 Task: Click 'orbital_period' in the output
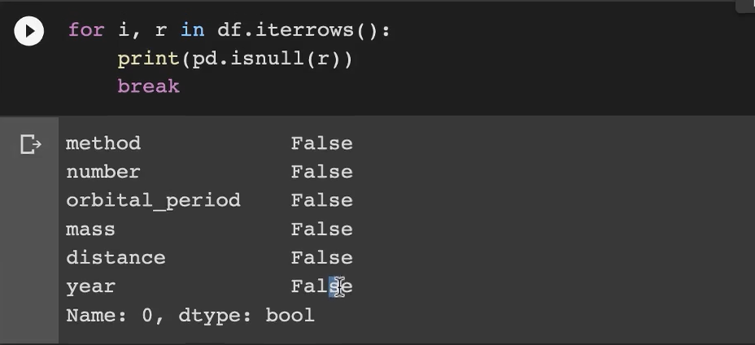[x=153, y=201]
